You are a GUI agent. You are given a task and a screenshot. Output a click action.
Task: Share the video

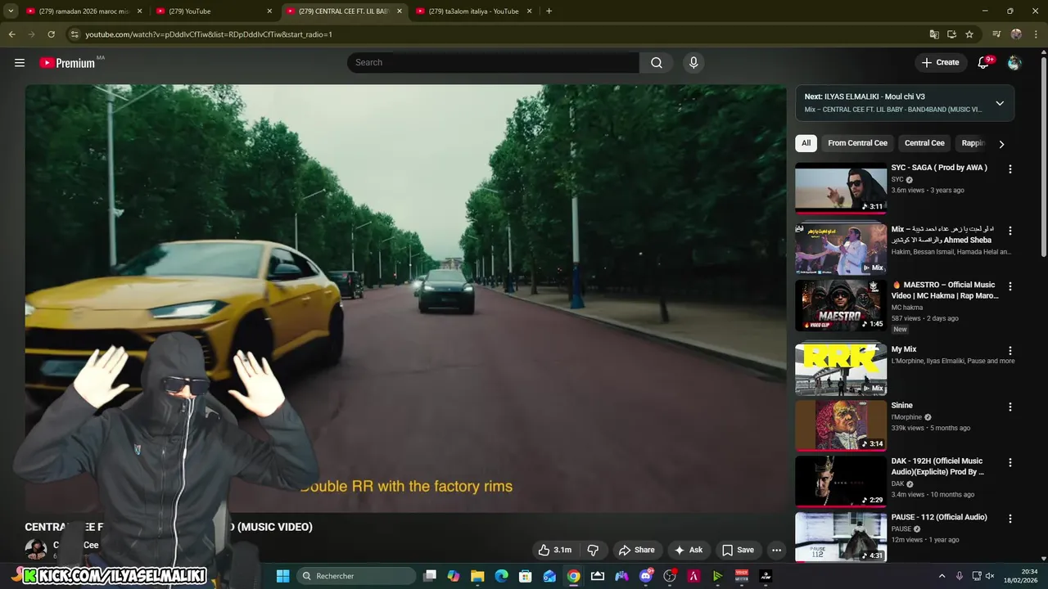(637, 550)
